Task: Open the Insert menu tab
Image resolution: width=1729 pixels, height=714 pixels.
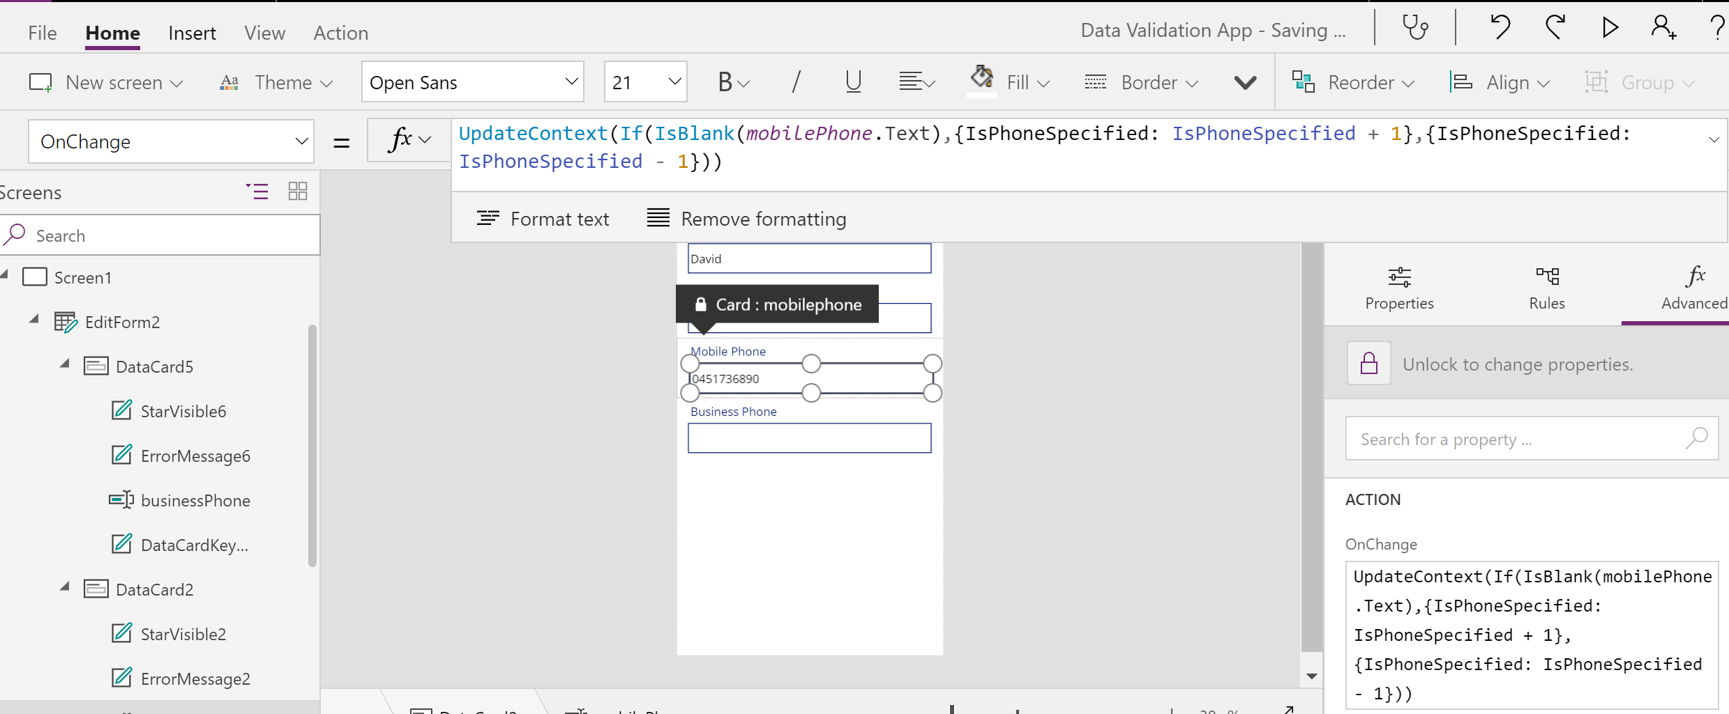Action: (192, 33)
